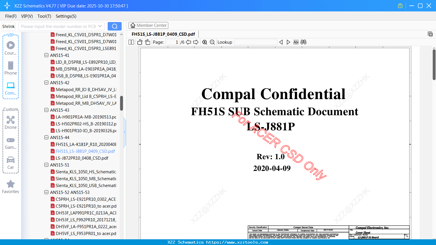
Task: Open USB_B_D5PR8_LS-E901PR1A file
Action: [83, 76]
